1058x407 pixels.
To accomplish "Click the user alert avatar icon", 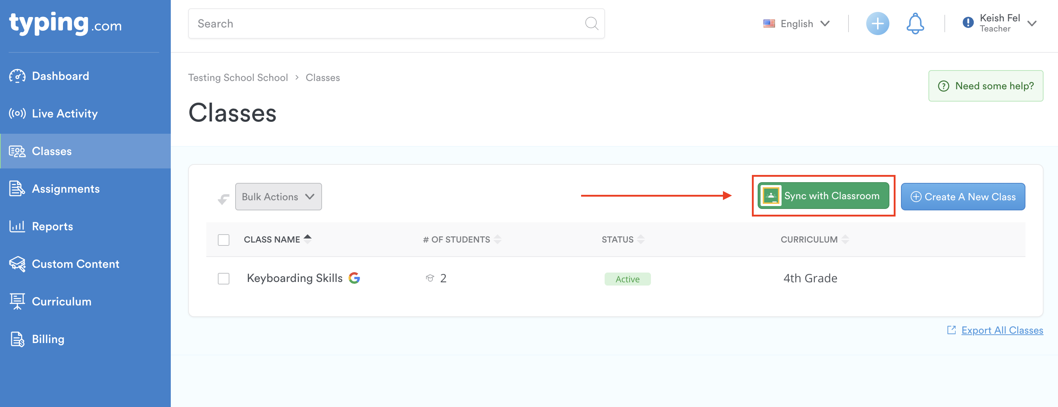I will point(968,23).
